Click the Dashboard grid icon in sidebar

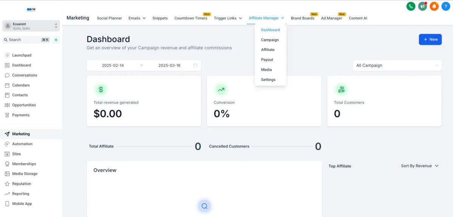[x=7, y=65]
